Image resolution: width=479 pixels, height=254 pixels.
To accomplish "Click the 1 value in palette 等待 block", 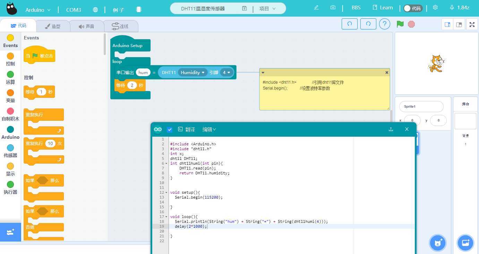I will tap(41, 92).
